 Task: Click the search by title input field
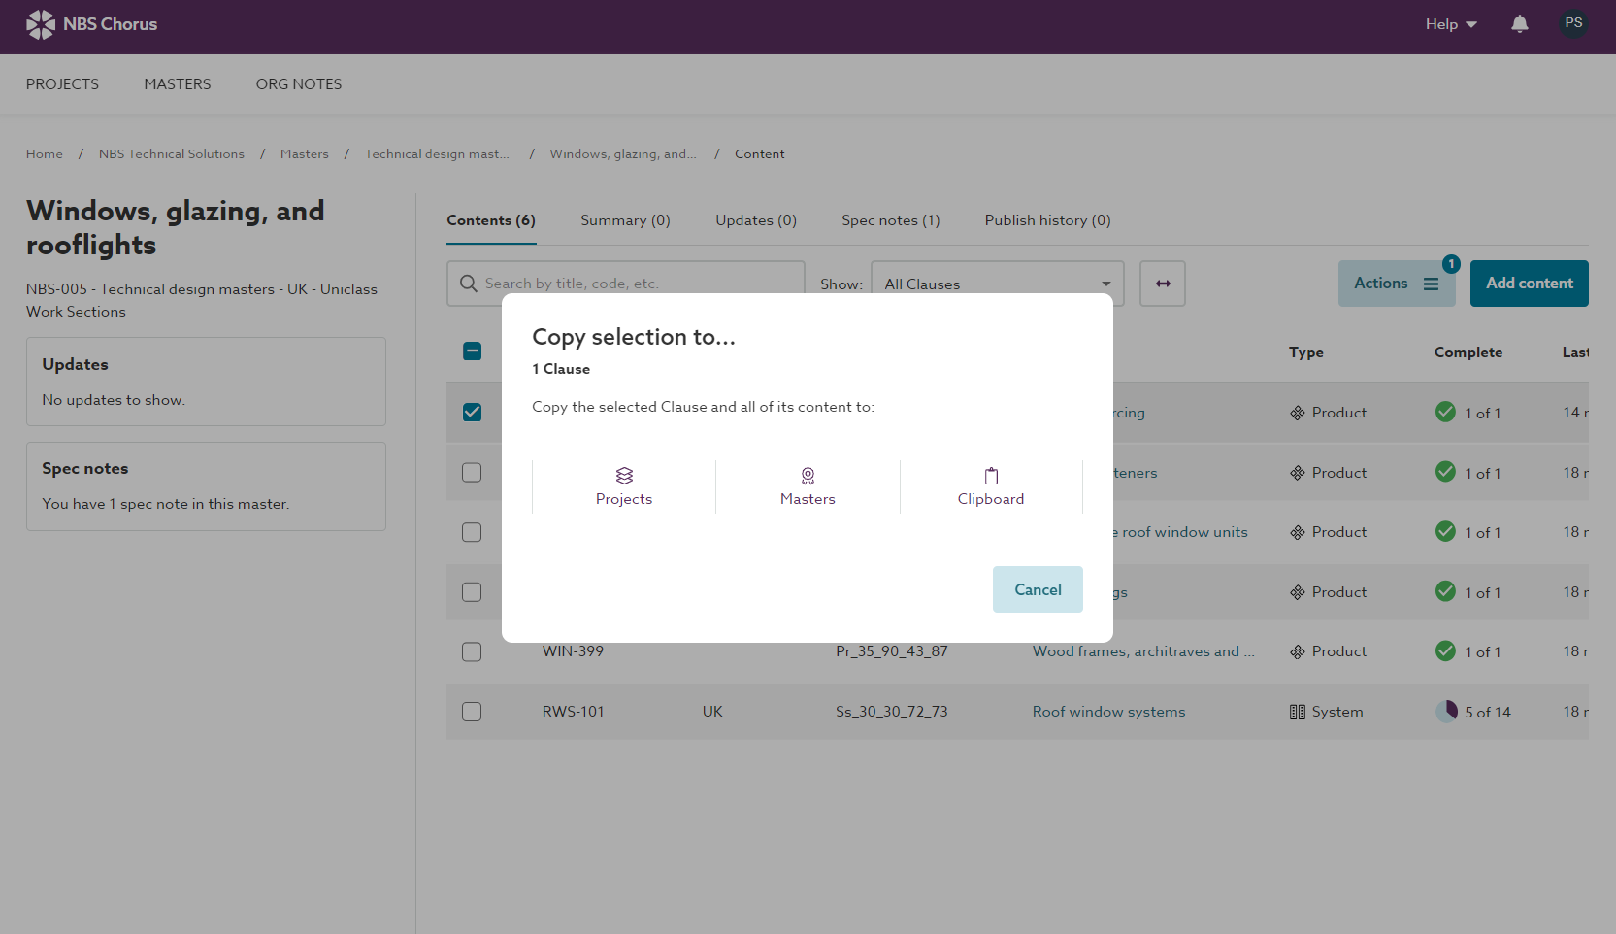coord(626,284)
